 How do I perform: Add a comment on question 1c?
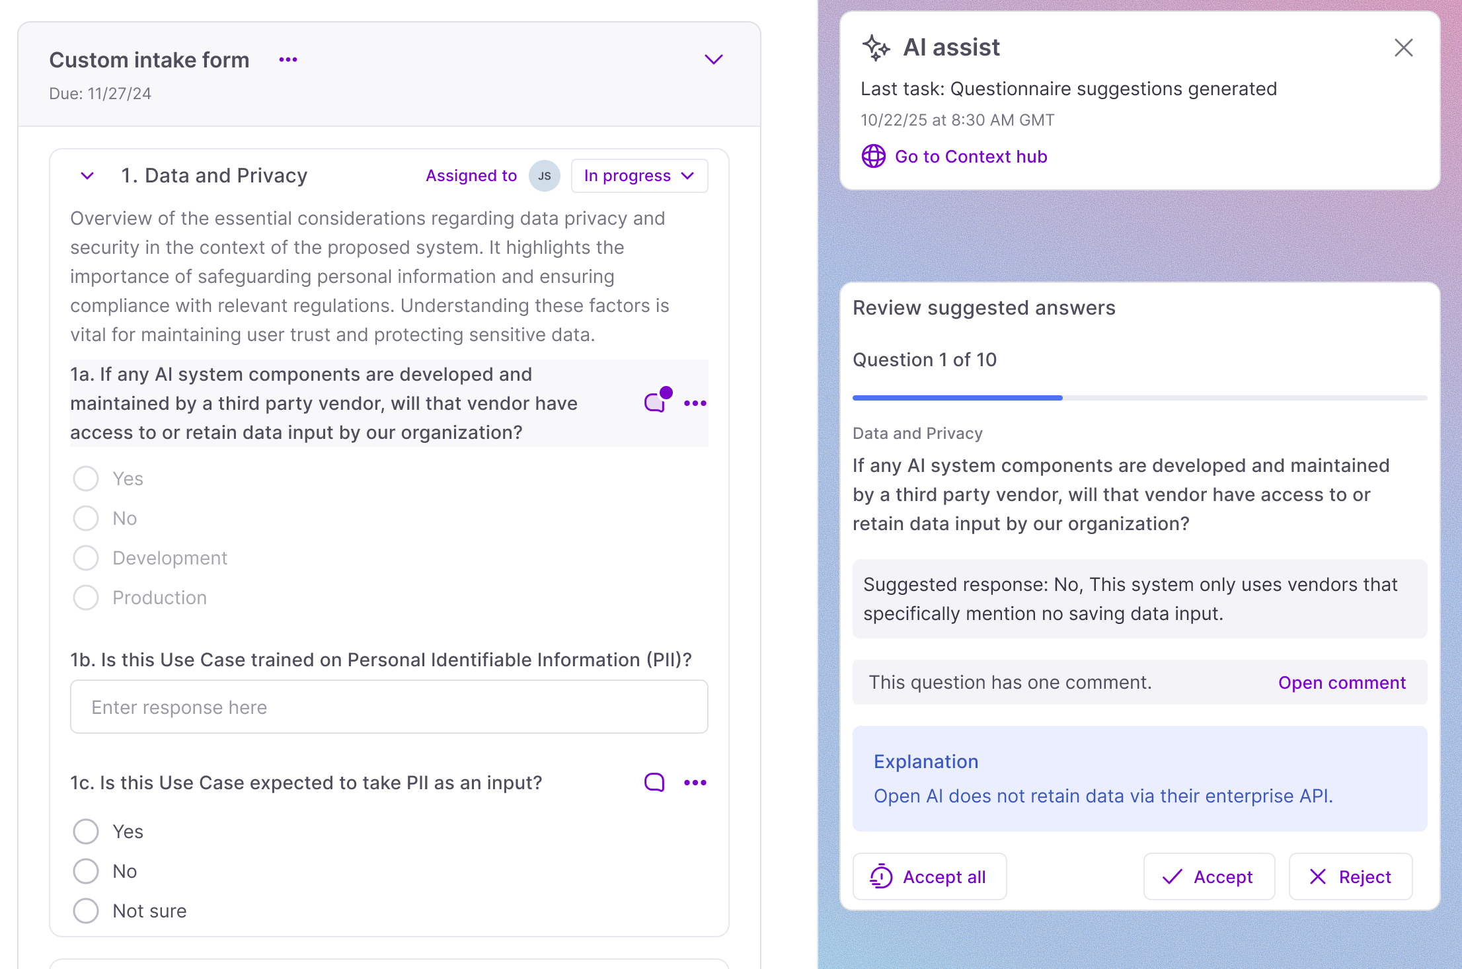coord(654,783)
